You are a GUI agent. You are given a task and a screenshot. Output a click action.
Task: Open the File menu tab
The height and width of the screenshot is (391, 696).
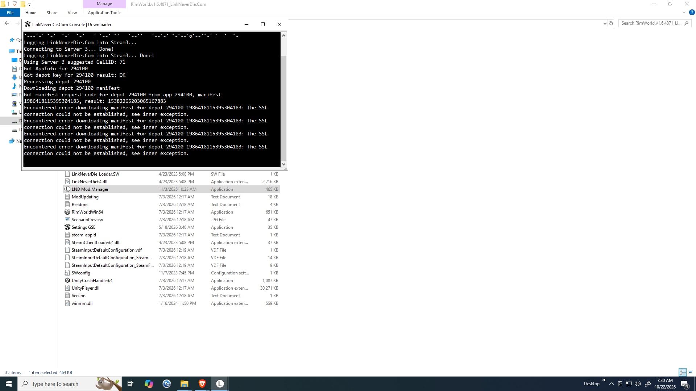10,12
